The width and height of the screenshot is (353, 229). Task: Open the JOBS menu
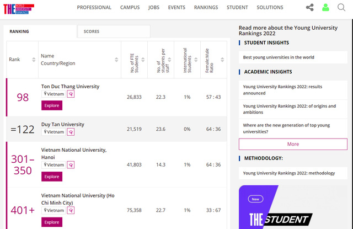tap(154, 7)
